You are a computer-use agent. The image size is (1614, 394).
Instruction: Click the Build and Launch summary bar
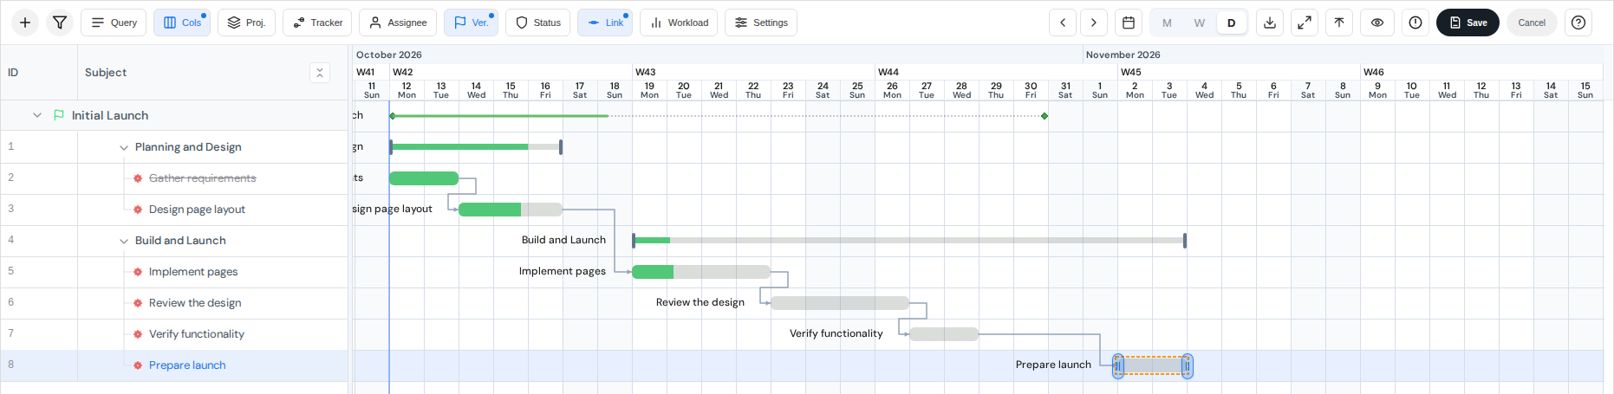(909, 241)
